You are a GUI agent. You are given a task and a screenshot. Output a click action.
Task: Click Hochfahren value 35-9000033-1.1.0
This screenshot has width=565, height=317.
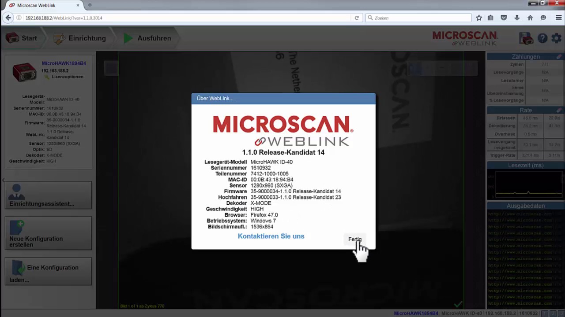click(296, 197)
